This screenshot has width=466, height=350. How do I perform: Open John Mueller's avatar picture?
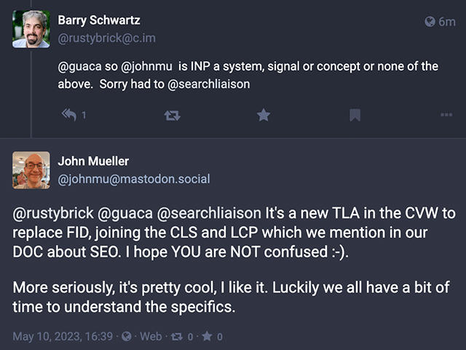click(31, 170)
